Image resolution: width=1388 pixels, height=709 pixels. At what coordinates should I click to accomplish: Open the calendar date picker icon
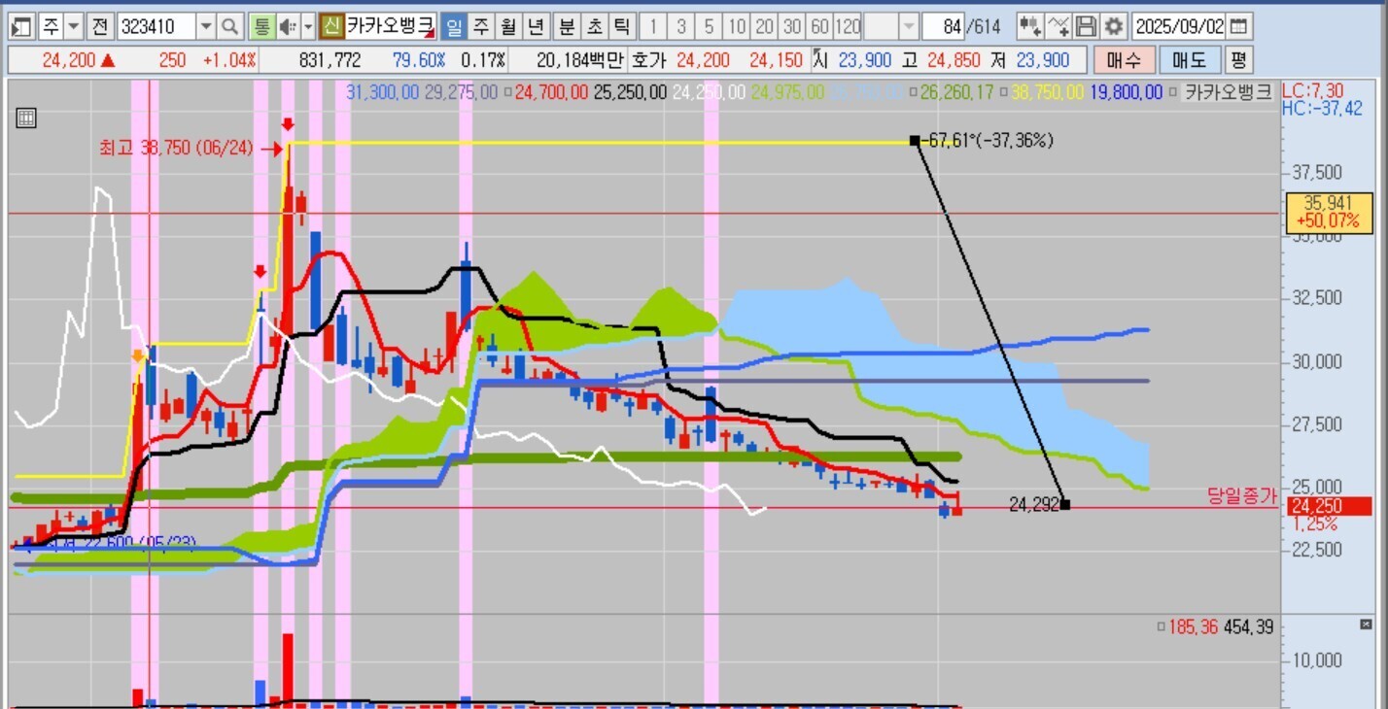(x=1239, y=26)
